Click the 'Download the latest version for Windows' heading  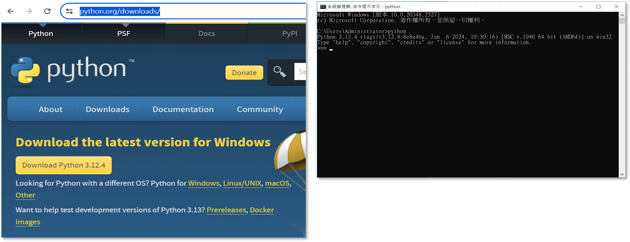[x=143, y=142]
